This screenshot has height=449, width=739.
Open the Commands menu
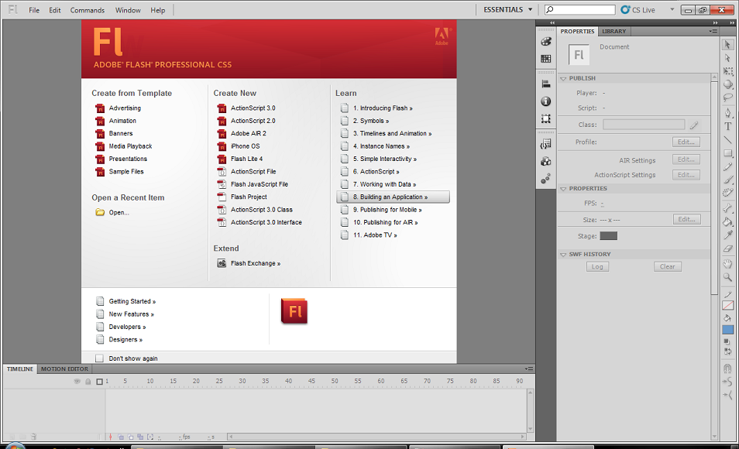(x=87, y=9)
